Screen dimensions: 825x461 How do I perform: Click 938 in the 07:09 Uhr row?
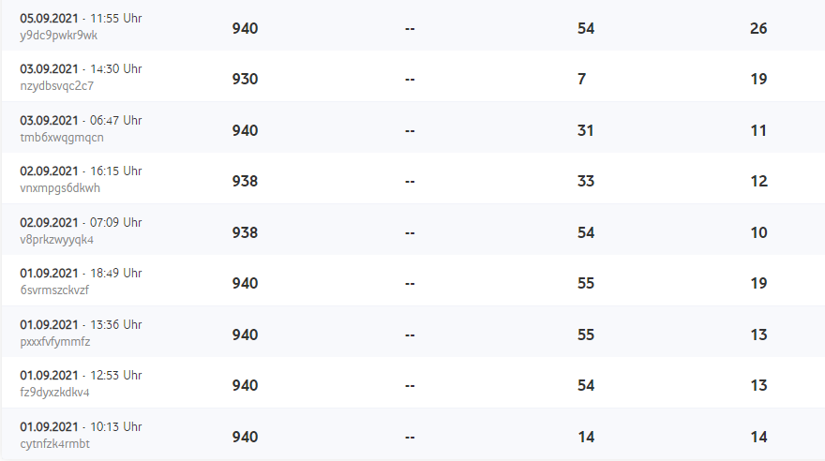pos(245,232)
